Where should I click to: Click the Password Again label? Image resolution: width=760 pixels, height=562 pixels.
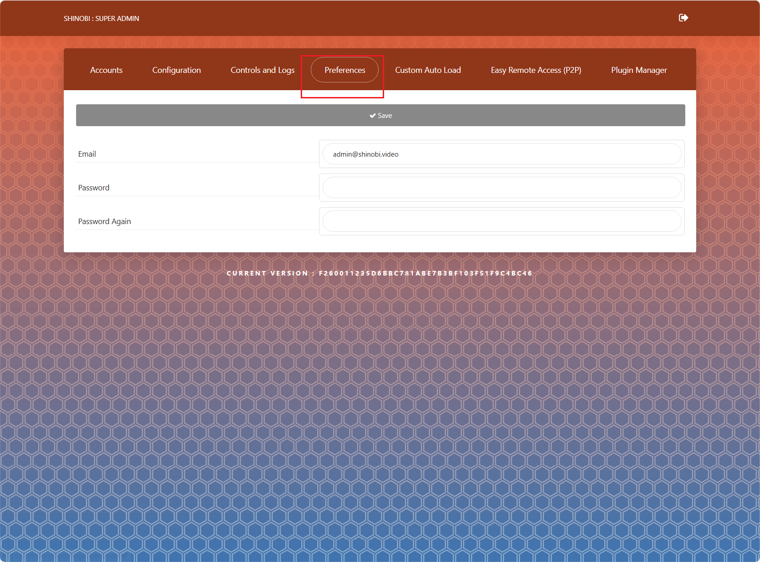[x=104, y=221]
